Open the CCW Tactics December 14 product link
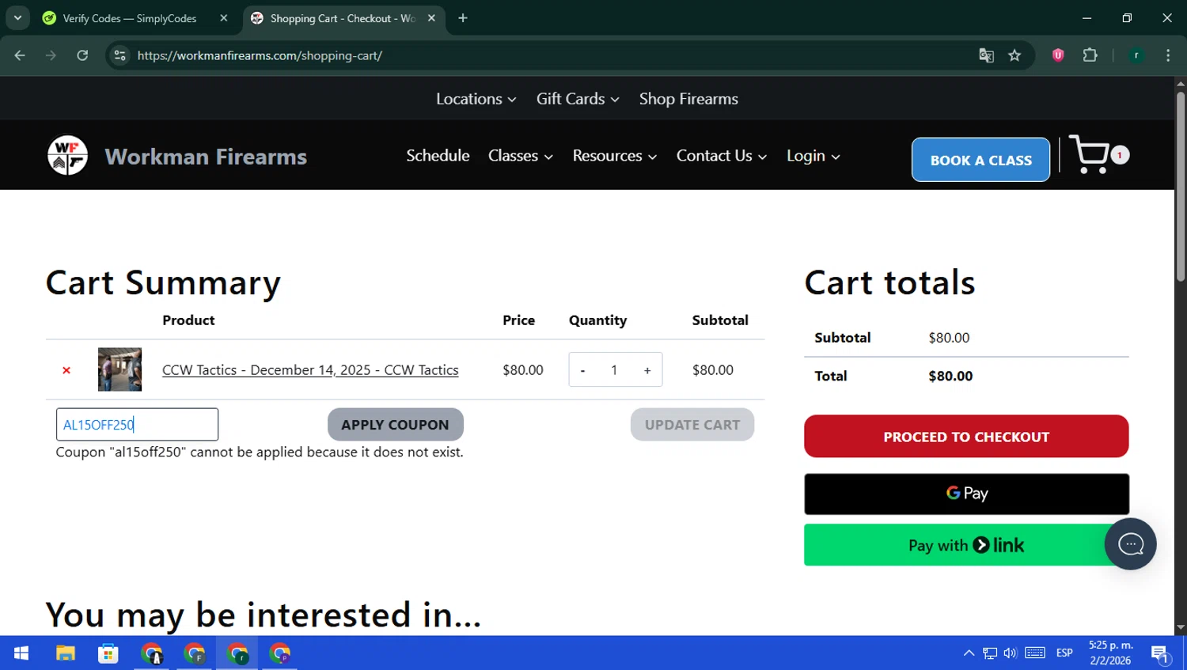The height and width of the screenshot is (670, 1187). (x=310, y=370)
